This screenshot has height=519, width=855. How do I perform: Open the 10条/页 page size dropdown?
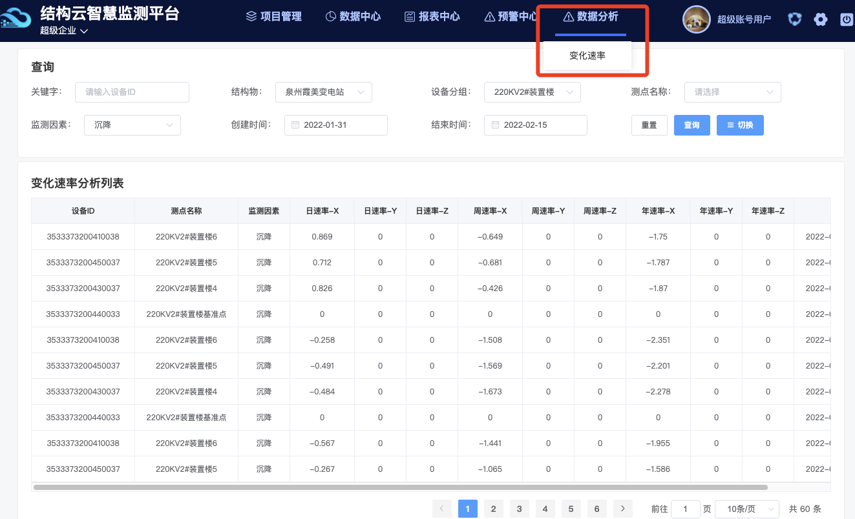point(747,509)
